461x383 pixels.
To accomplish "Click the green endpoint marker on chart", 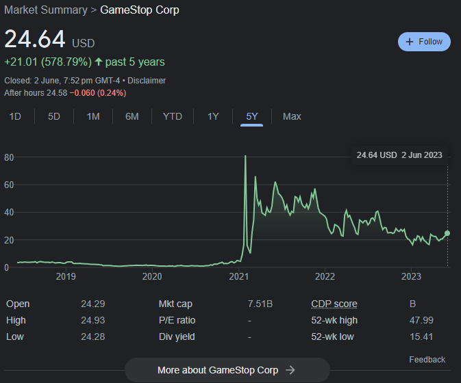I will 447,233.
